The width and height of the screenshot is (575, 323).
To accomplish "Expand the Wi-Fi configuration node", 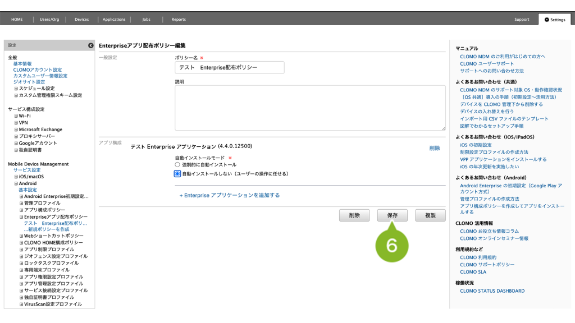I will 16,116.
